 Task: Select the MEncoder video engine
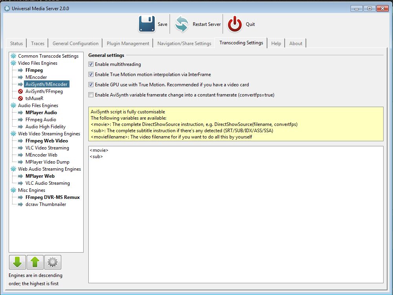click(x=36, y=77)
